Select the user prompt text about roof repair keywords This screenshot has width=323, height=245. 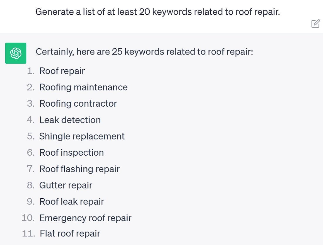[158, 12]
